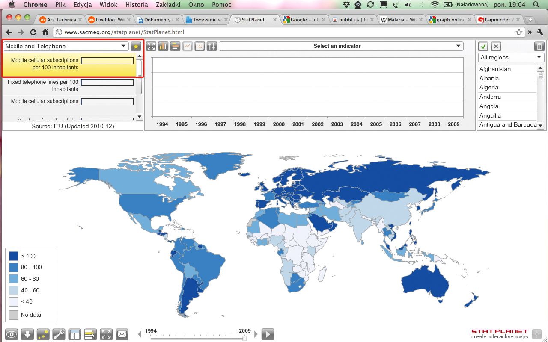Image resolution: width=548 pixels, height=342 pixels.
Task: Toggle the eye visibility icon
Action: click(11, 334)
